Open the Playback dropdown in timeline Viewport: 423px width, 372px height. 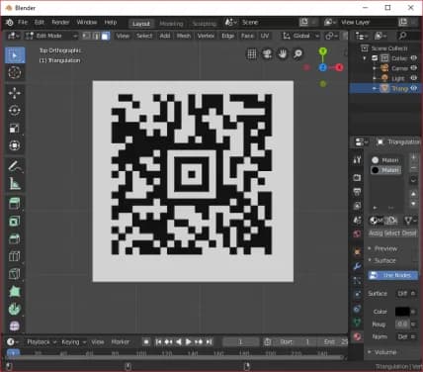[42, 342]
